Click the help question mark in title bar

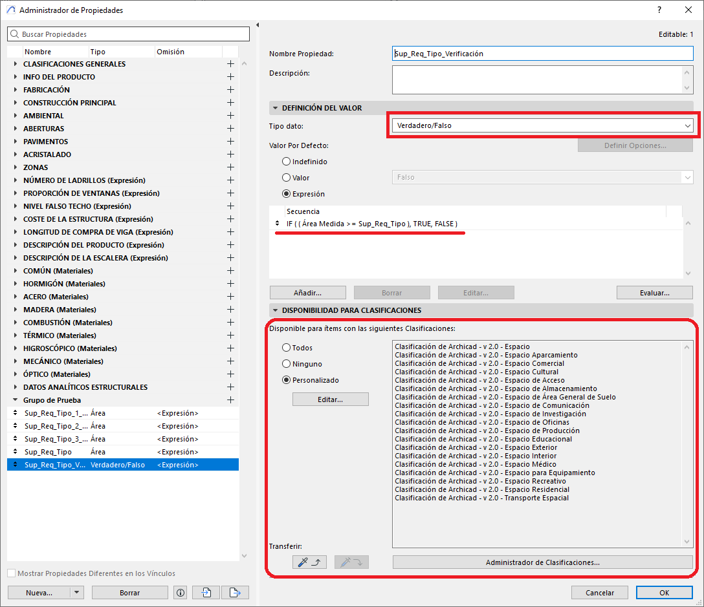click(x=659, y=10)
